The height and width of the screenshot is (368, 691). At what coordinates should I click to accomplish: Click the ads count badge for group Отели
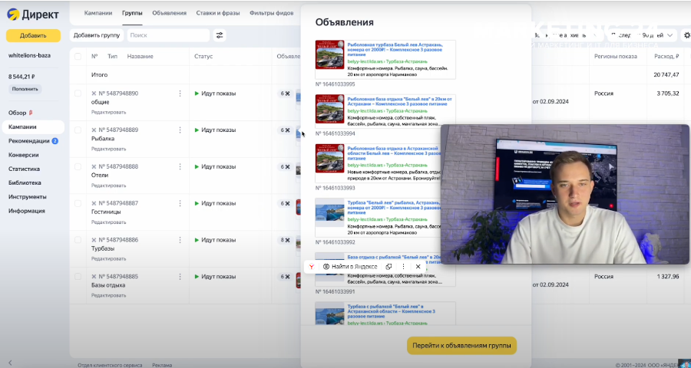(285, 167)
